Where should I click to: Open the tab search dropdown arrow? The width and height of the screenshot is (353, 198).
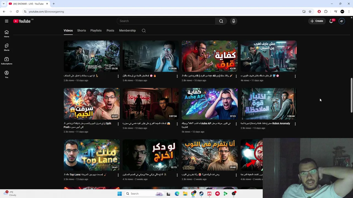tap(4, 4)
